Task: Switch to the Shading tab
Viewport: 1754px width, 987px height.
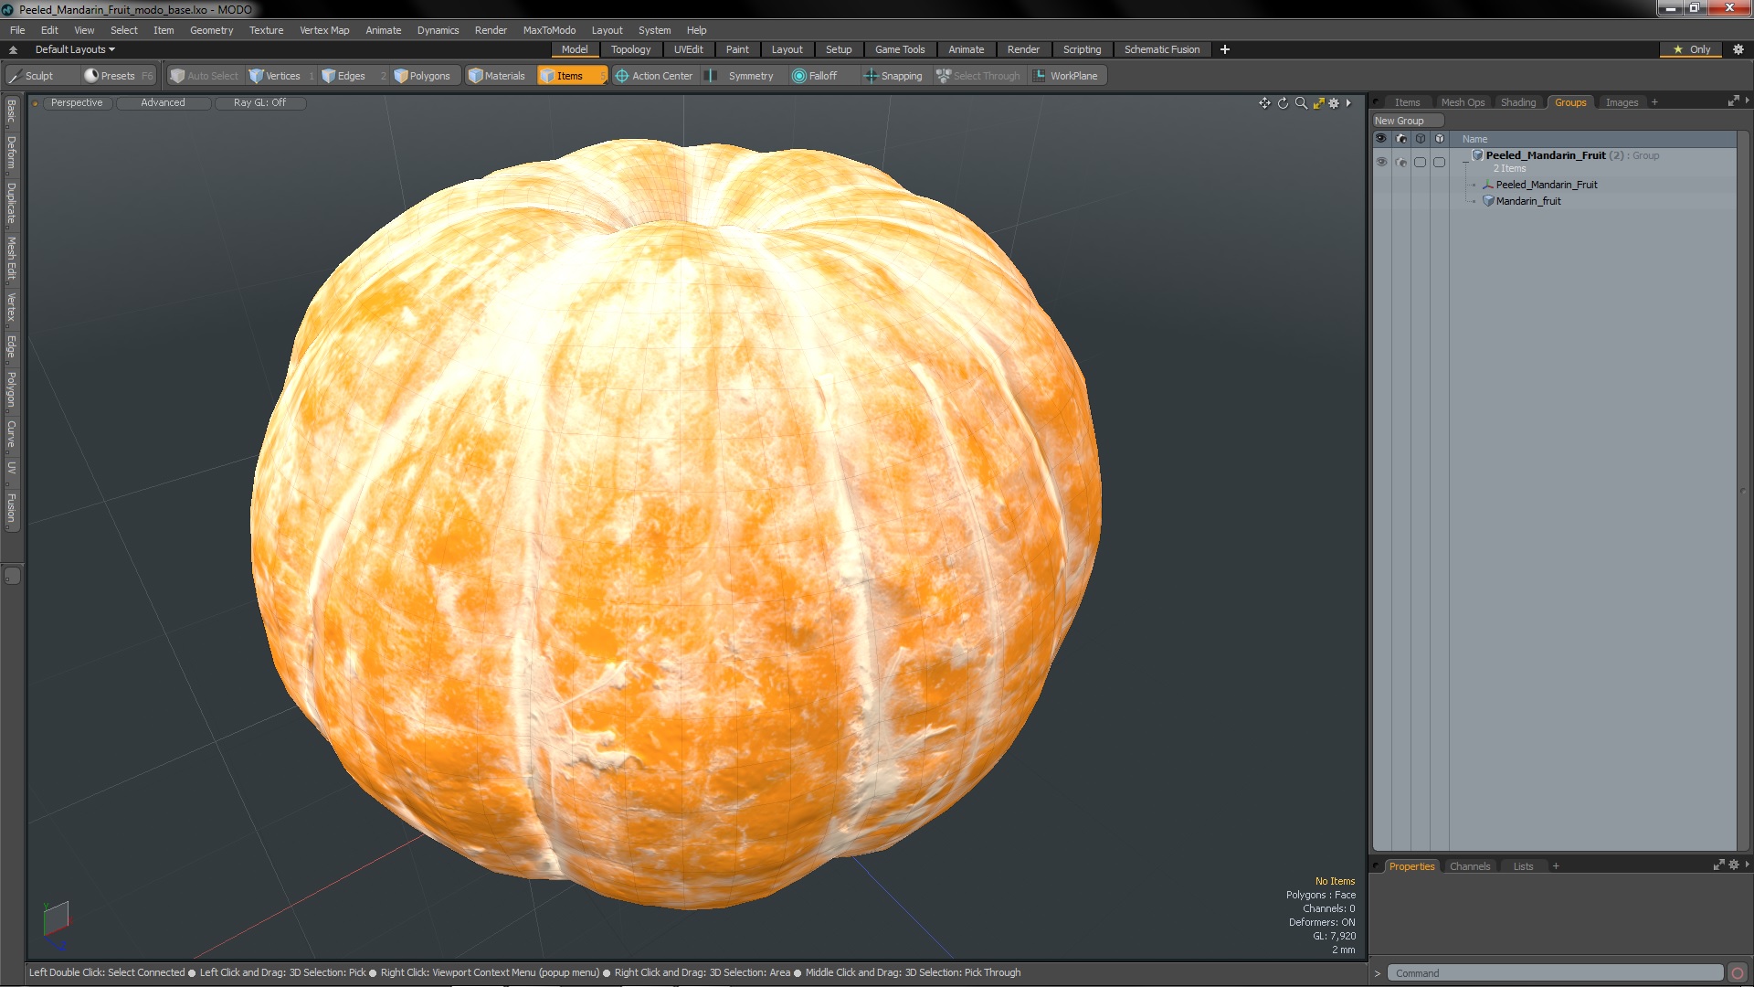Action: (x=1517, y=102)
